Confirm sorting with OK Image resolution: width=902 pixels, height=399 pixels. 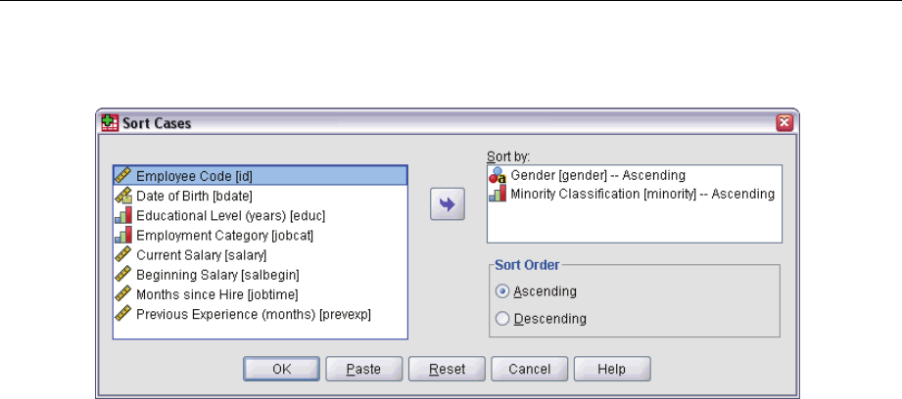coord(282,369)
